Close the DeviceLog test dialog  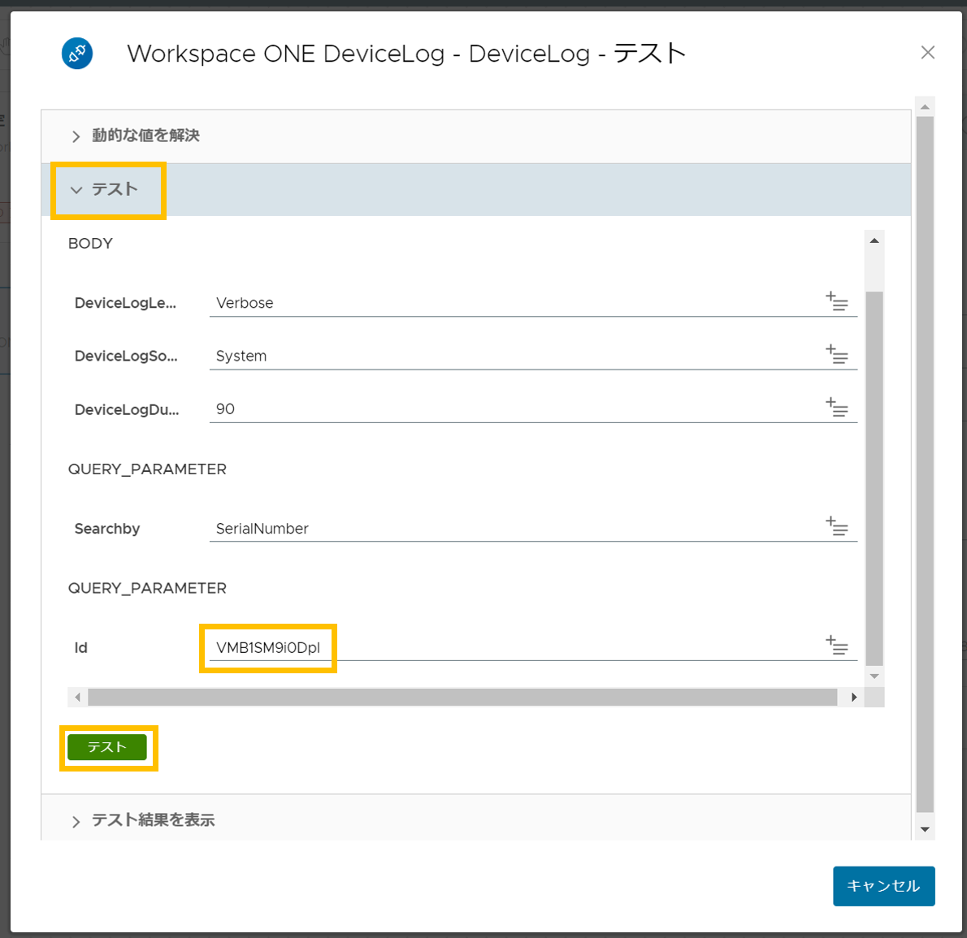927,53
